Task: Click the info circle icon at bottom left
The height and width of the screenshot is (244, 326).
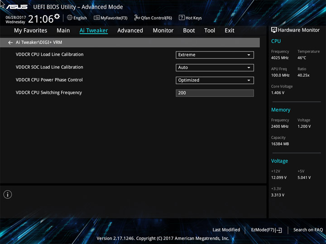Action: point(8,195)
